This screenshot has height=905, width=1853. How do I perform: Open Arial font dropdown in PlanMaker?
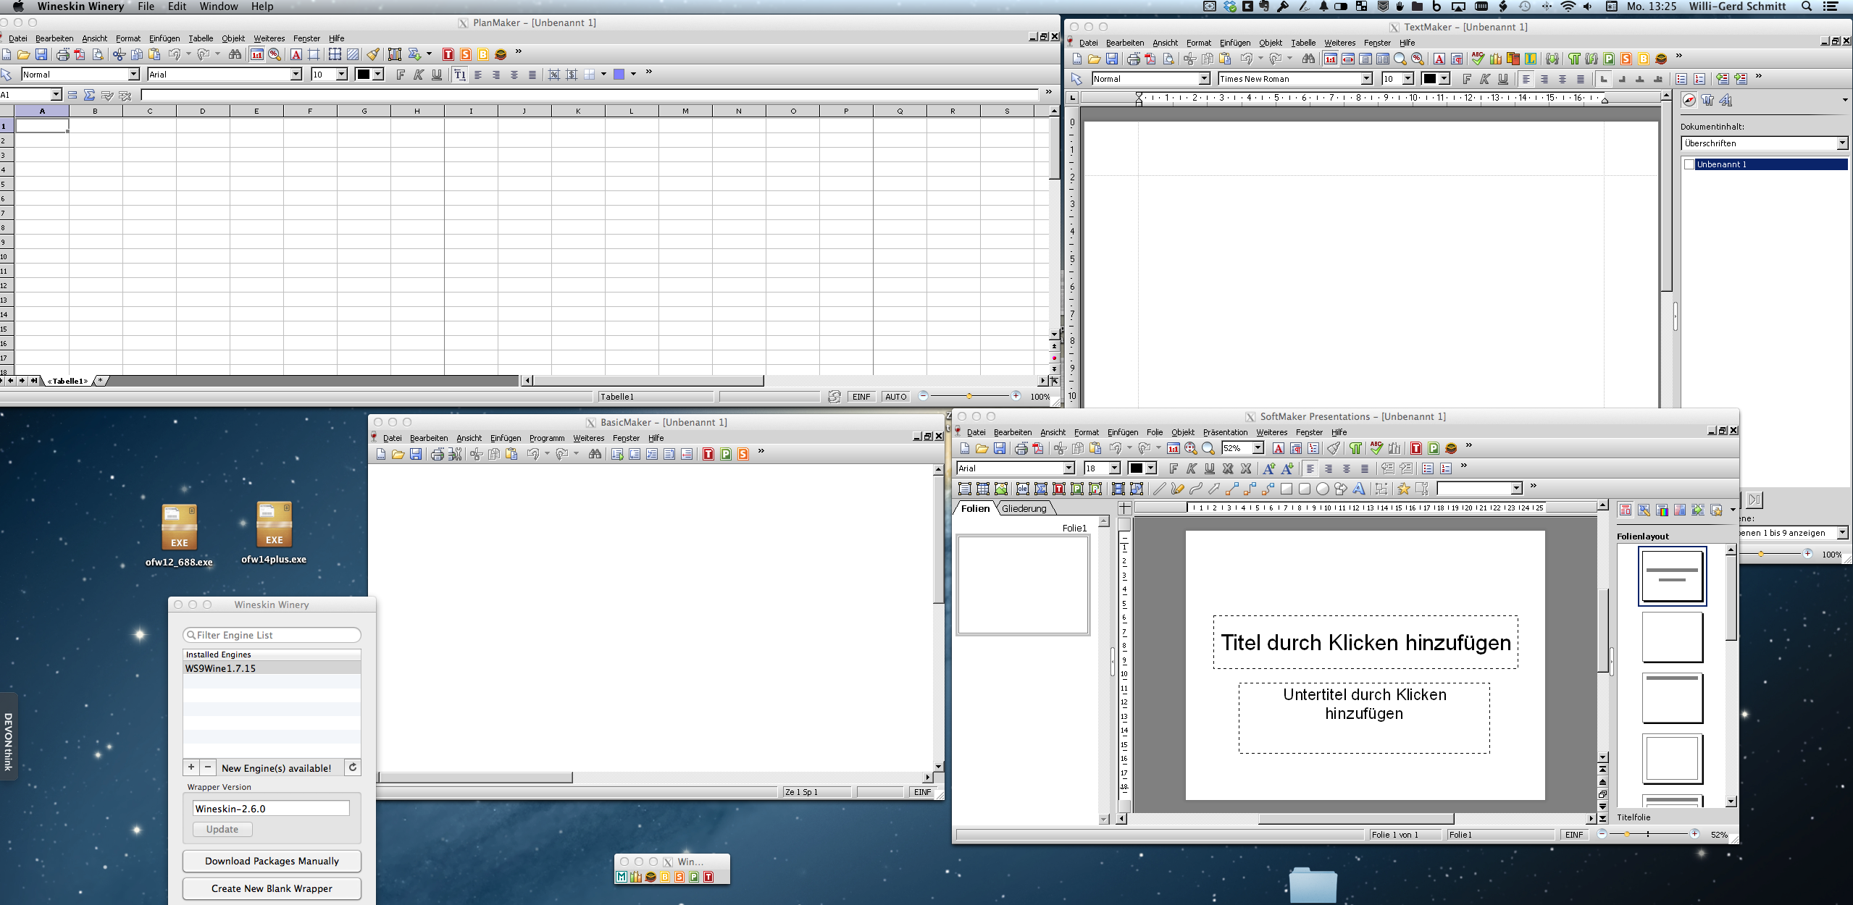(296, 75)
